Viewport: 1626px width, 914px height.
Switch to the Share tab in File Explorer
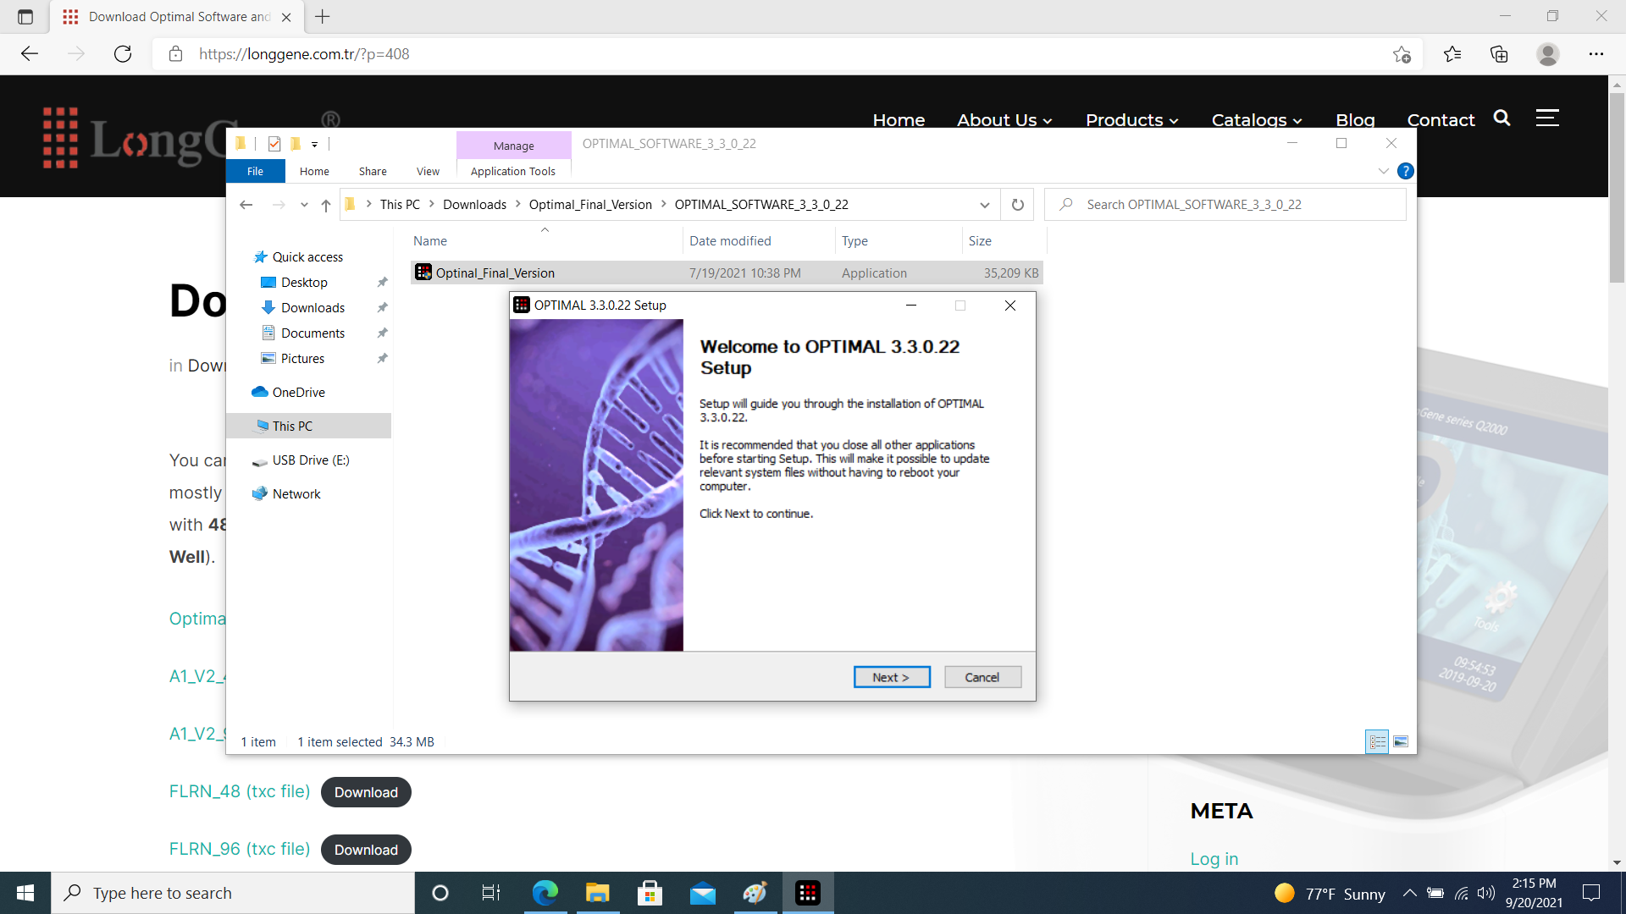coord(373,171)
